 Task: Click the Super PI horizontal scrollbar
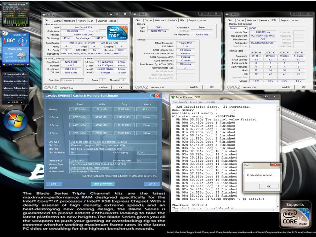point(224,210)
